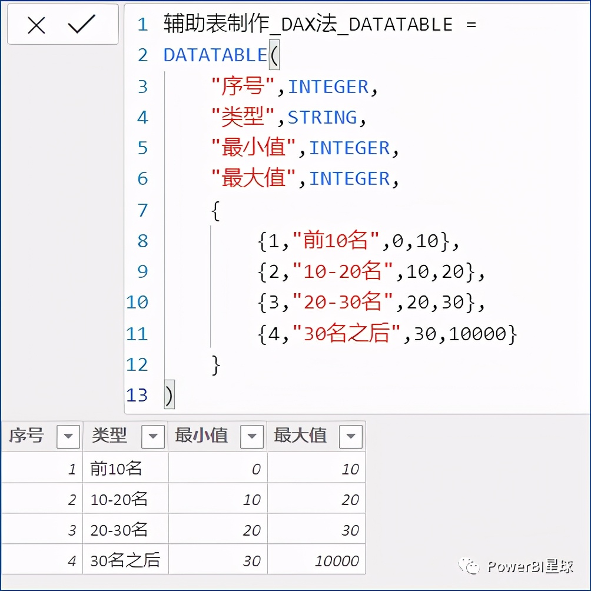This screenshot has width=591, height=591.
Task: Open the 最小值 column filter dropdown
Action: click(x=252, y=436)
